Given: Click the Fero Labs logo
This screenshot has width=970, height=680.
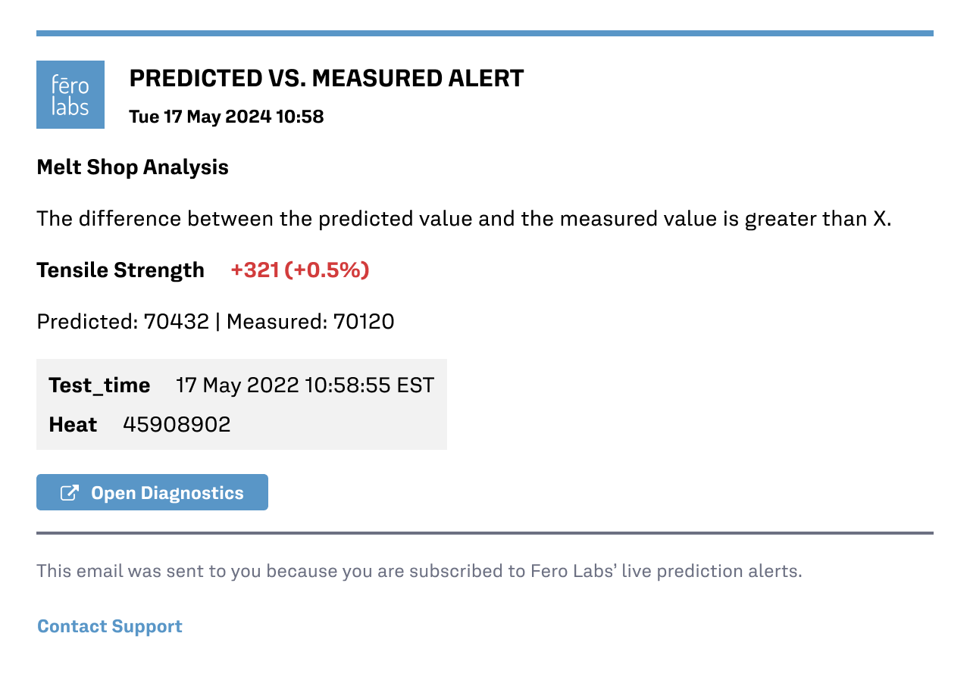Looking at the screenshot, I should tap(70, 95).
